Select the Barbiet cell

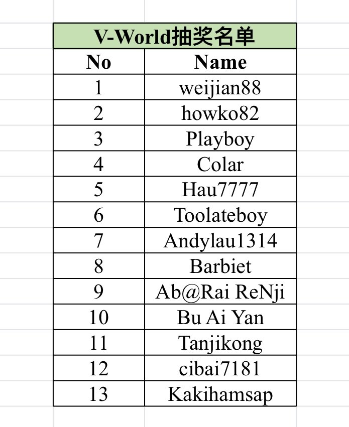point(220,266)
